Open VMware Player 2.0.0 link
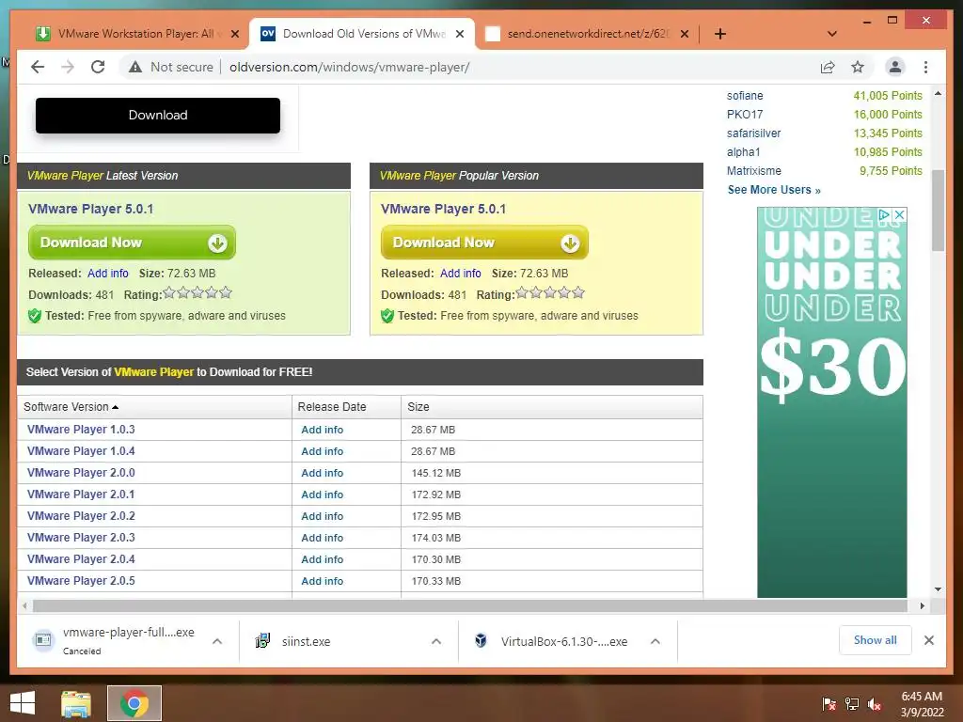Viewport: 963px width, 722px height. [x=81, y=473]
